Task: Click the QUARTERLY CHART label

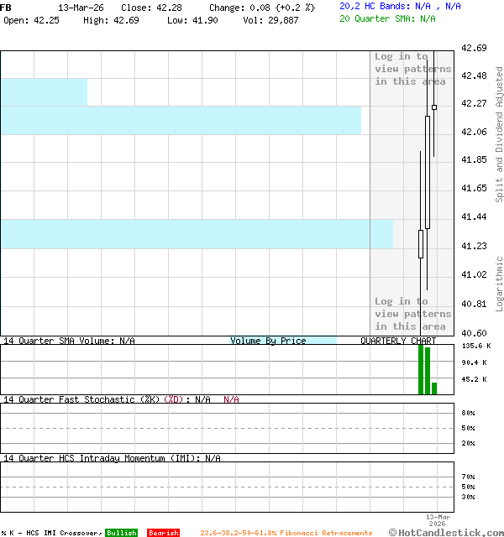Action: pos(398,341)
